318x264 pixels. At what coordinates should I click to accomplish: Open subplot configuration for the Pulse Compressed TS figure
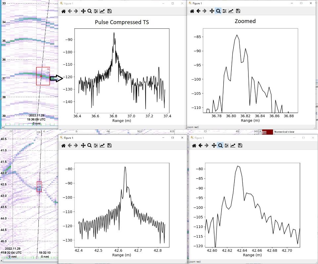[96, 11]
